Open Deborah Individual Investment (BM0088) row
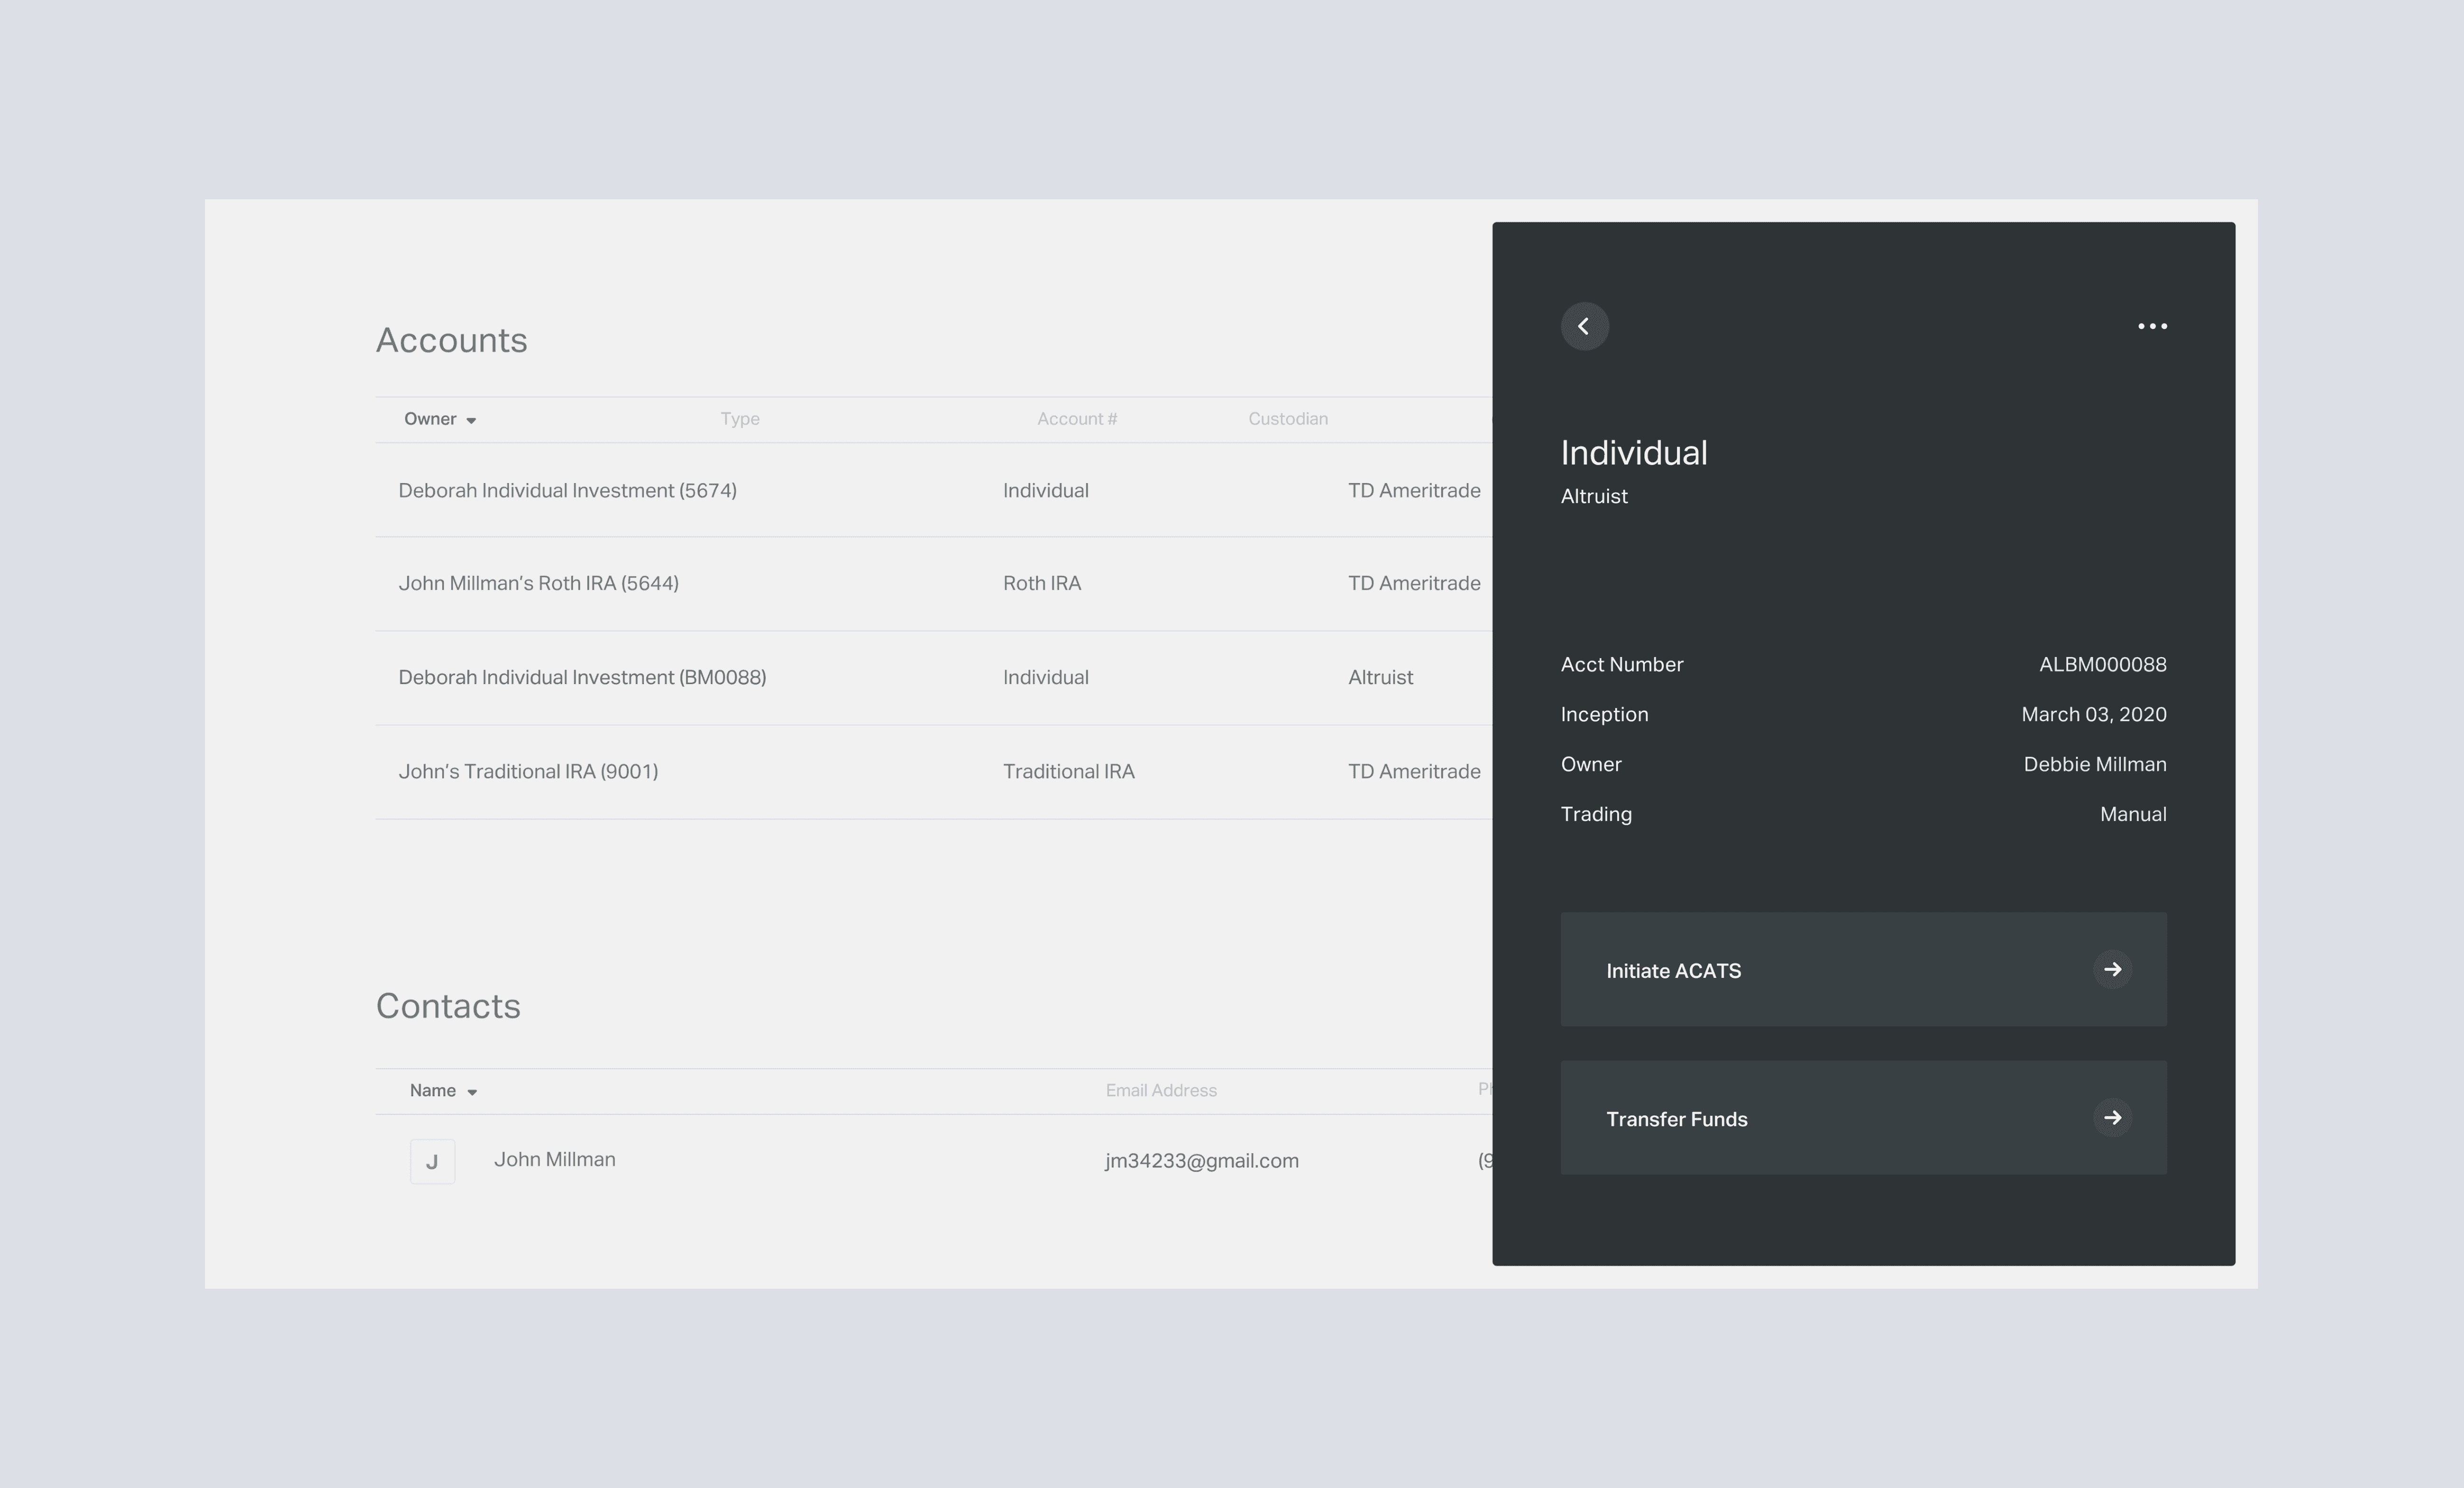The width and height of the screenshot is (2464, 1488). 582,677
